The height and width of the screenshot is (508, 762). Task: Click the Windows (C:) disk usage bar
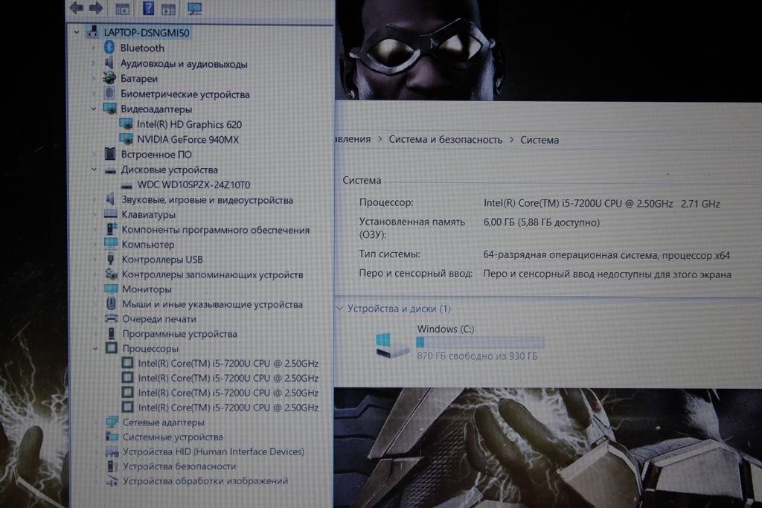click(480, 343)
